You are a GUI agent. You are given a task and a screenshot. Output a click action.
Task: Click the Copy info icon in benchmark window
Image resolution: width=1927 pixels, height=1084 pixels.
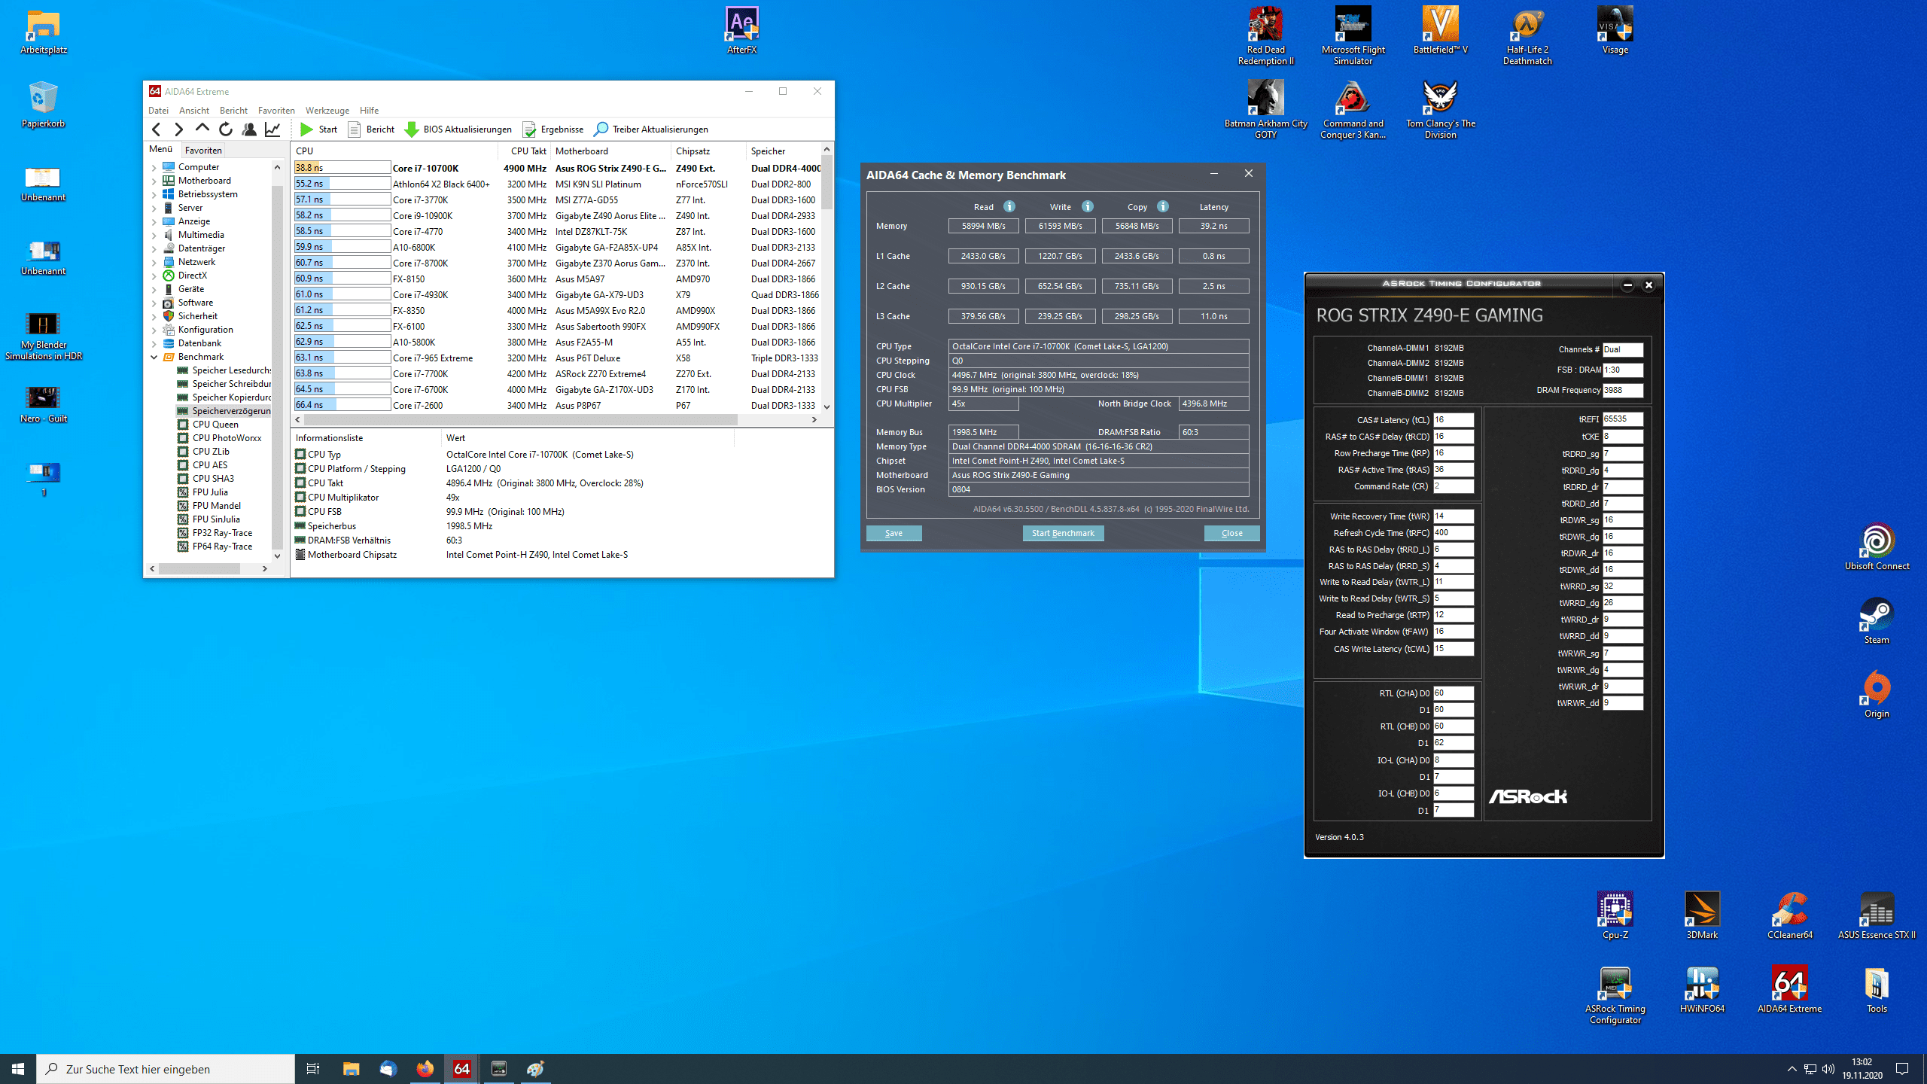pos(1163,206)
